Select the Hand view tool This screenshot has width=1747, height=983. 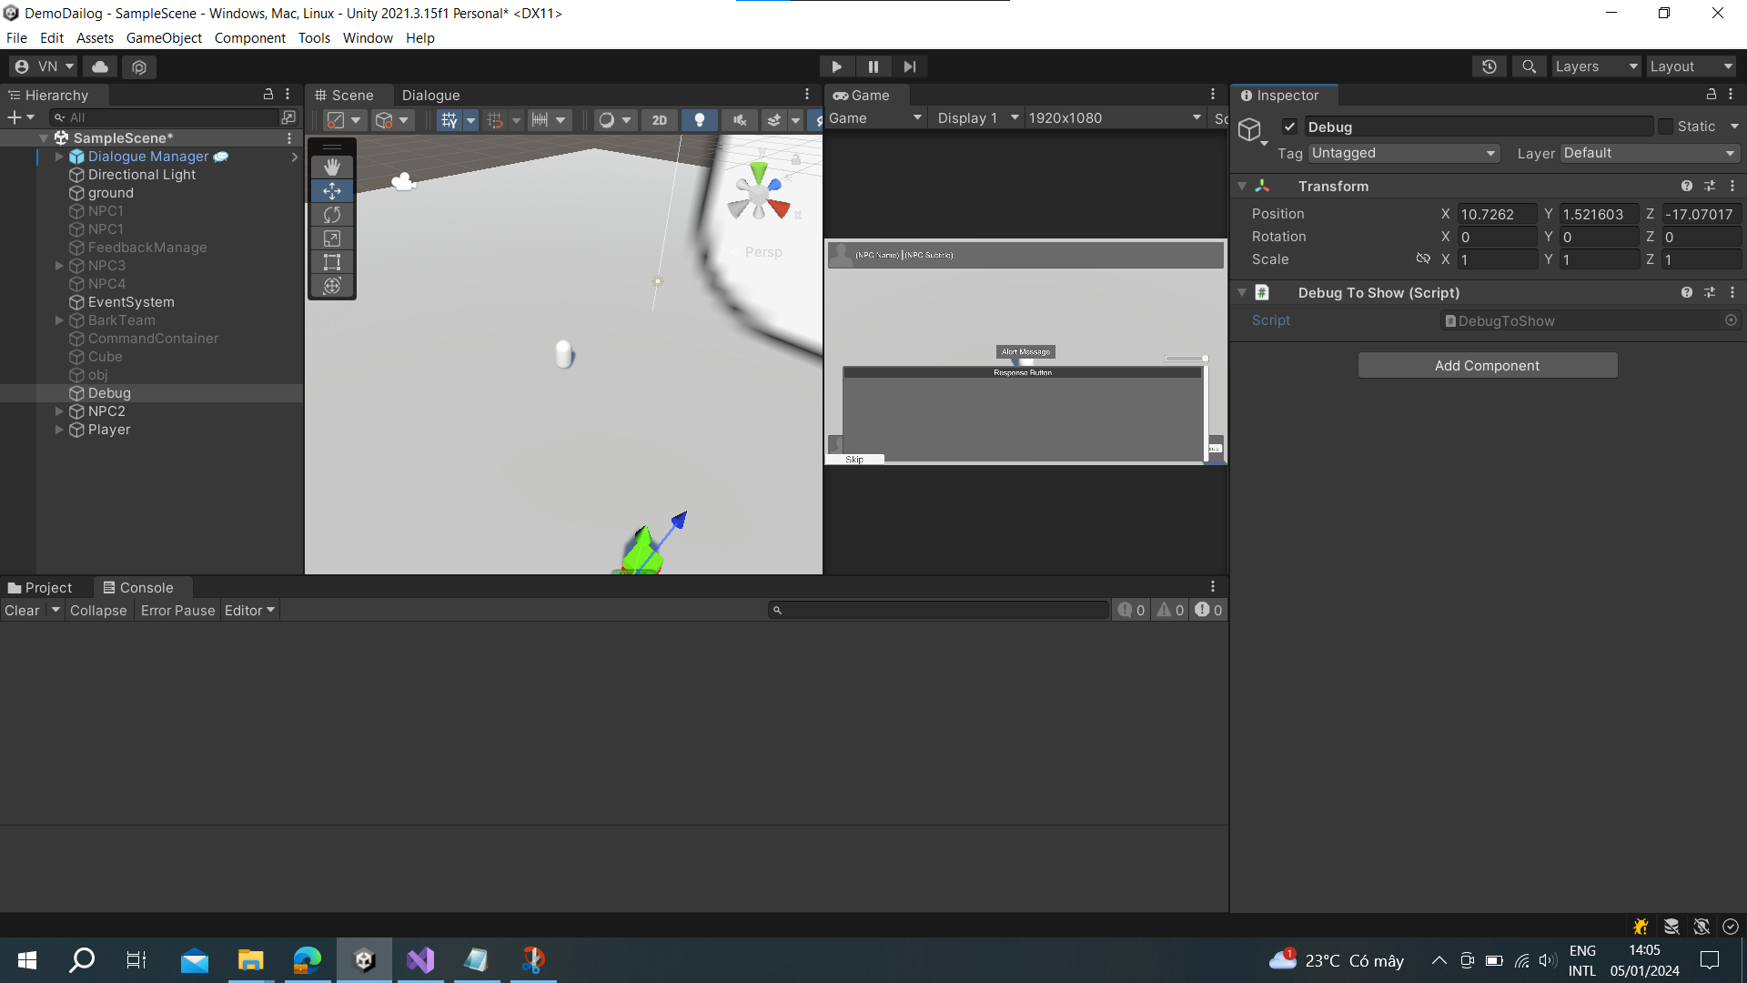(x=332, y=167)
